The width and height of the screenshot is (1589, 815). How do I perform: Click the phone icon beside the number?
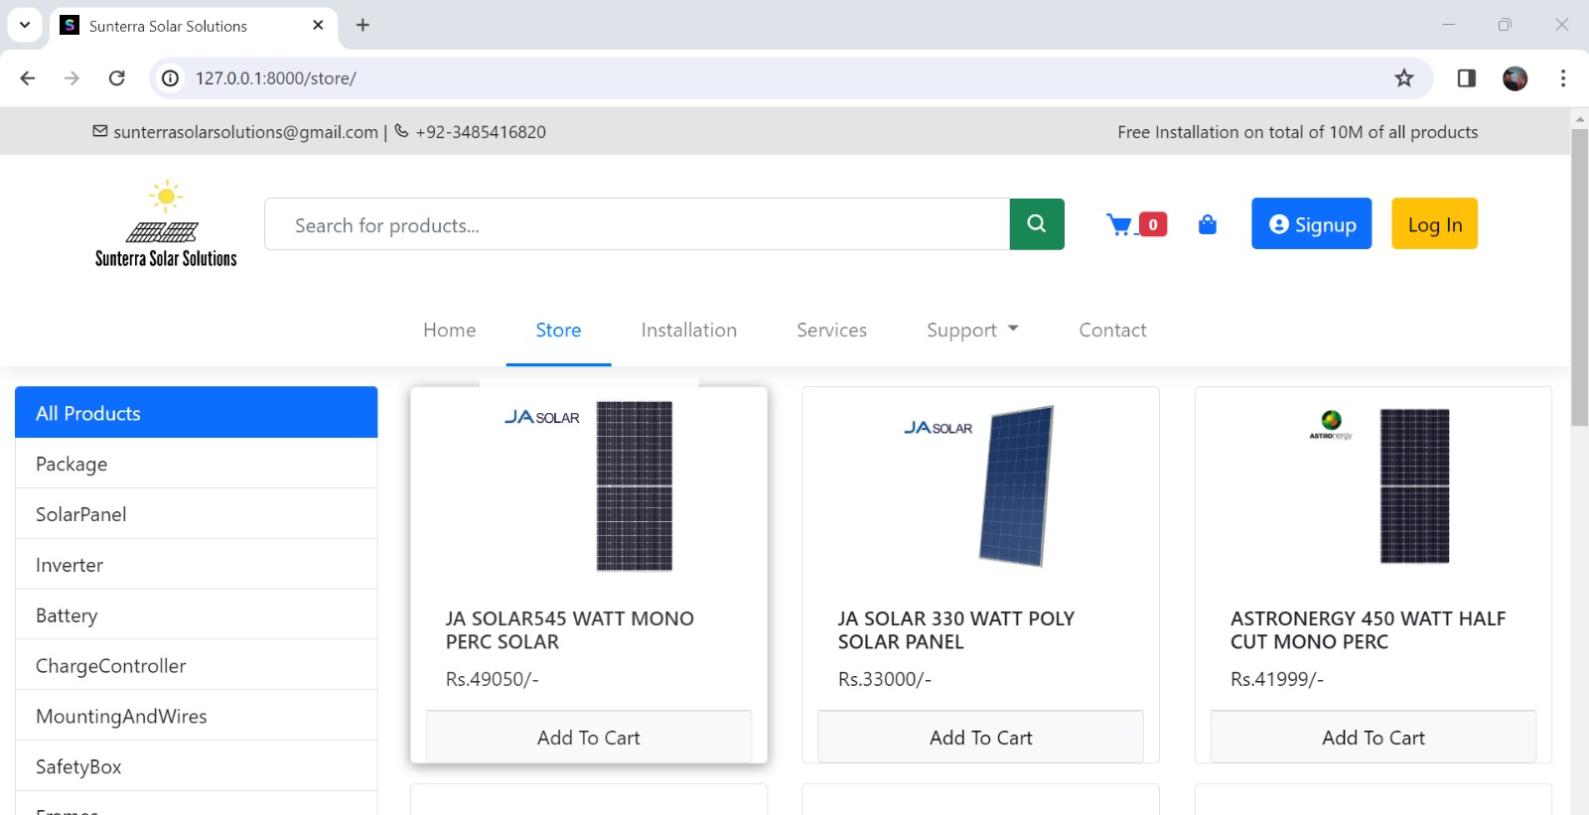coord(401,131)
